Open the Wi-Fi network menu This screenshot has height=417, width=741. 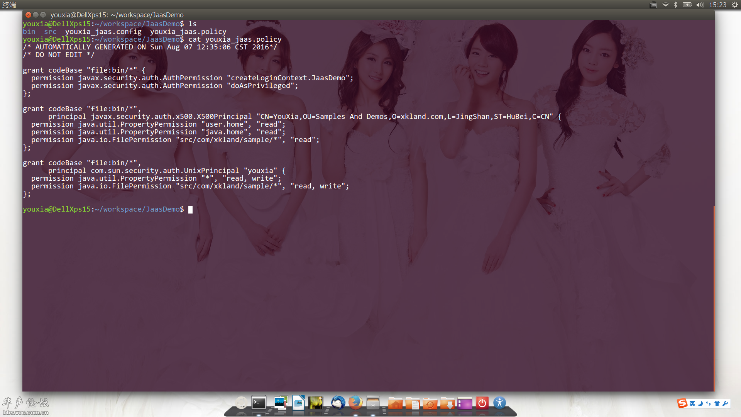pyautogui.click(x=666, y=5)
